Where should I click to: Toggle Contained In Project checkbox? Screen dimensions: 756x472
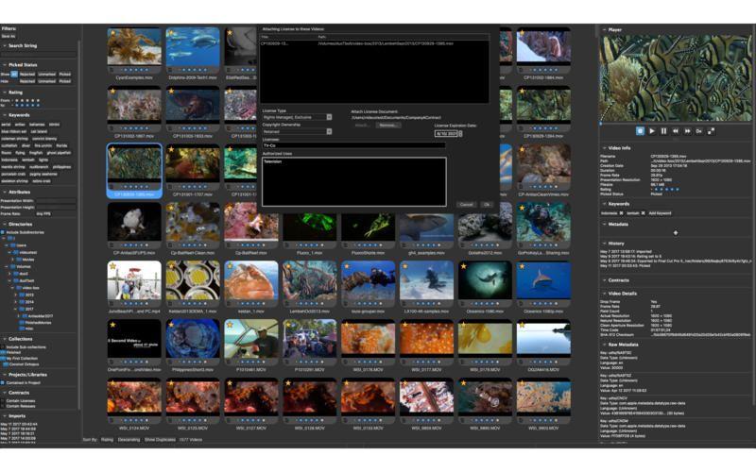pyautogui.click(x=3, y=383)
